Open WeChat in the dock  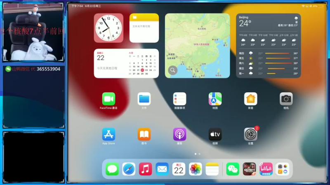(233, 169)
